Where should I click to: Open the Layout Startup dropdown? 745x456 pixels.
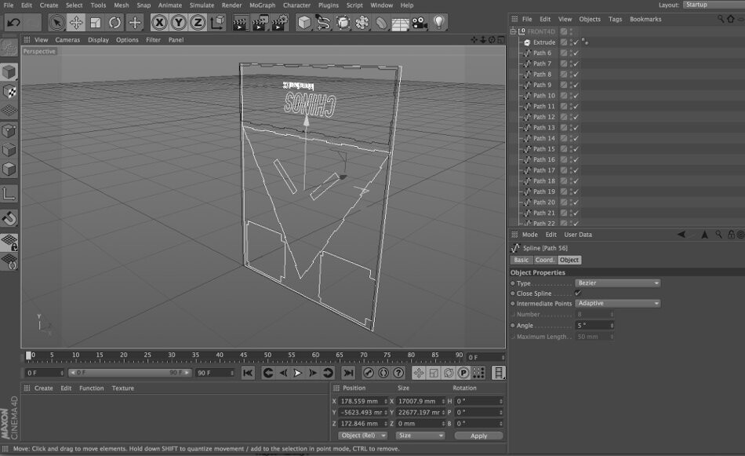[x=714, y=5]
